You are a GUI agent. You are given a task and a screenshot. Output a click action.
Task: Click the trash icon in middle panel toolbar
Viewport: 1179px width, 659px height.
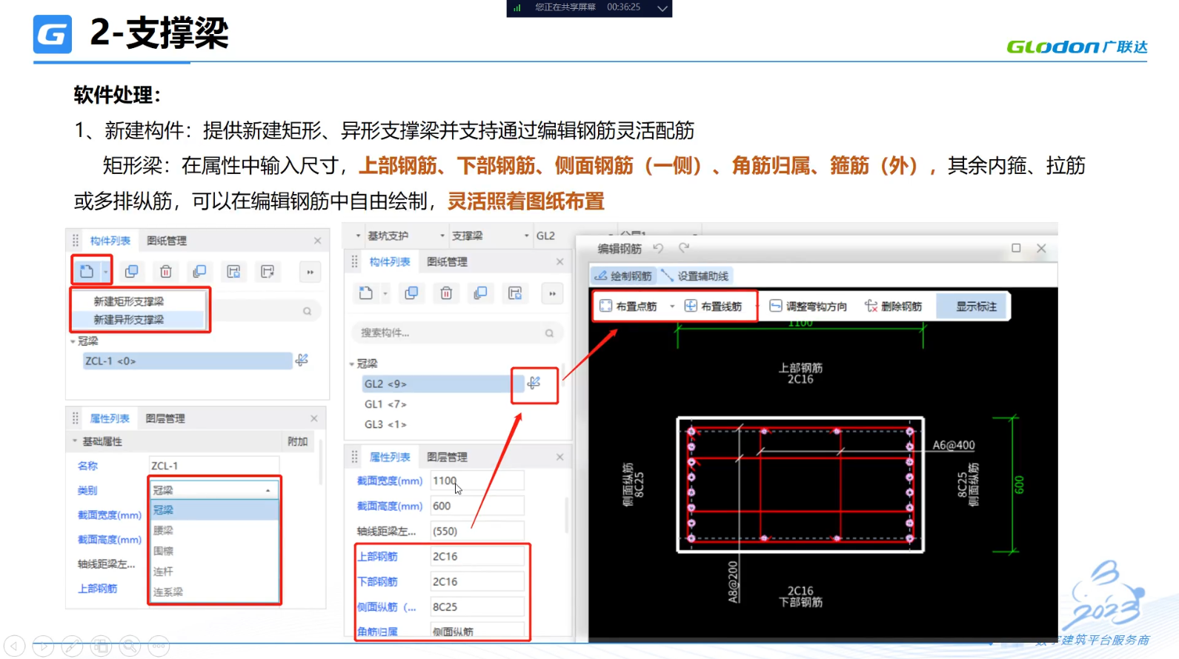tap(446, 293)
